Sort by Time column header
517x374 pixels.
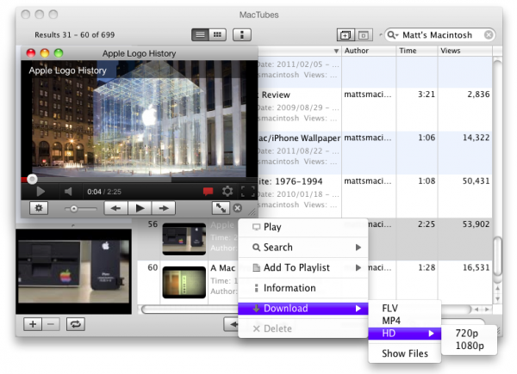point(417,51)
